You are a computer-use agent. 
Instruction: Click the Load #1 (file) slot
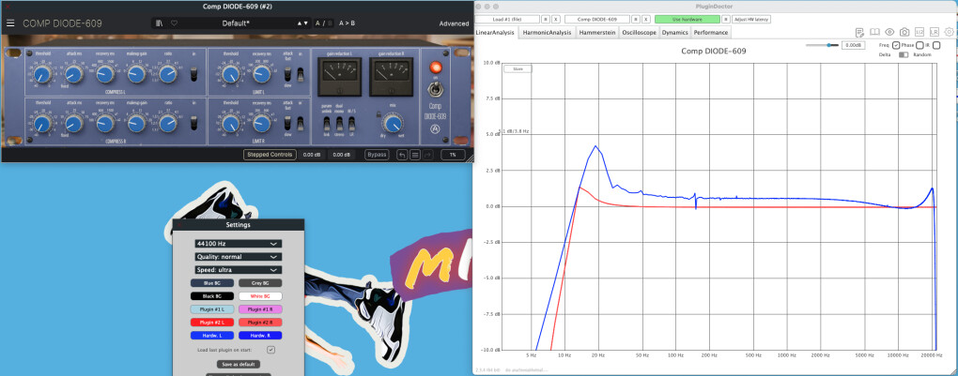point(508,20)
